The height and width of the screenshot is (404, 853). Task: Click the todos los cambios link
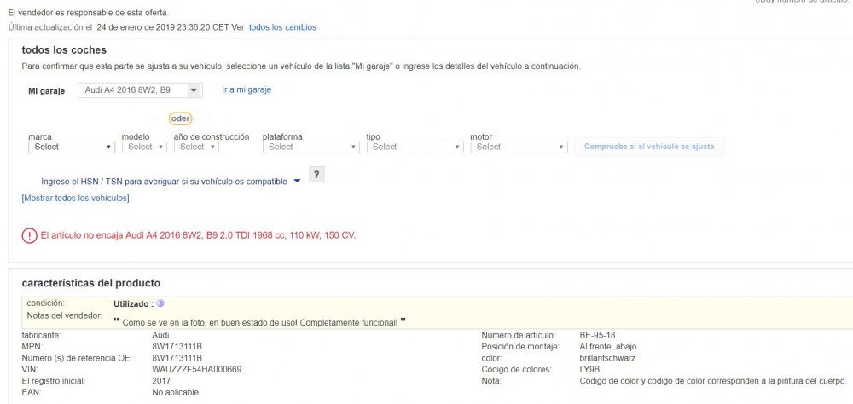[x=282, y=27]
